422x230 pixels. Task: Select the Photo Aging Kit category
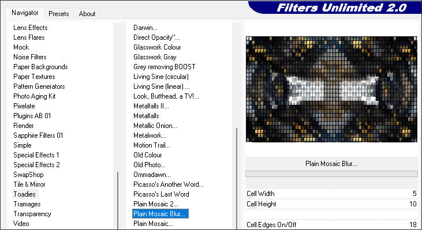(x=35, y=96)
